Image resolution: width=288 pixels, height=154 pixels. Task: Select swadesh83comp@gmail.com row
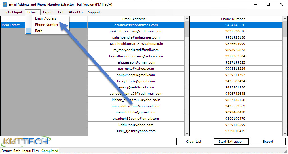tap(136, 119)
